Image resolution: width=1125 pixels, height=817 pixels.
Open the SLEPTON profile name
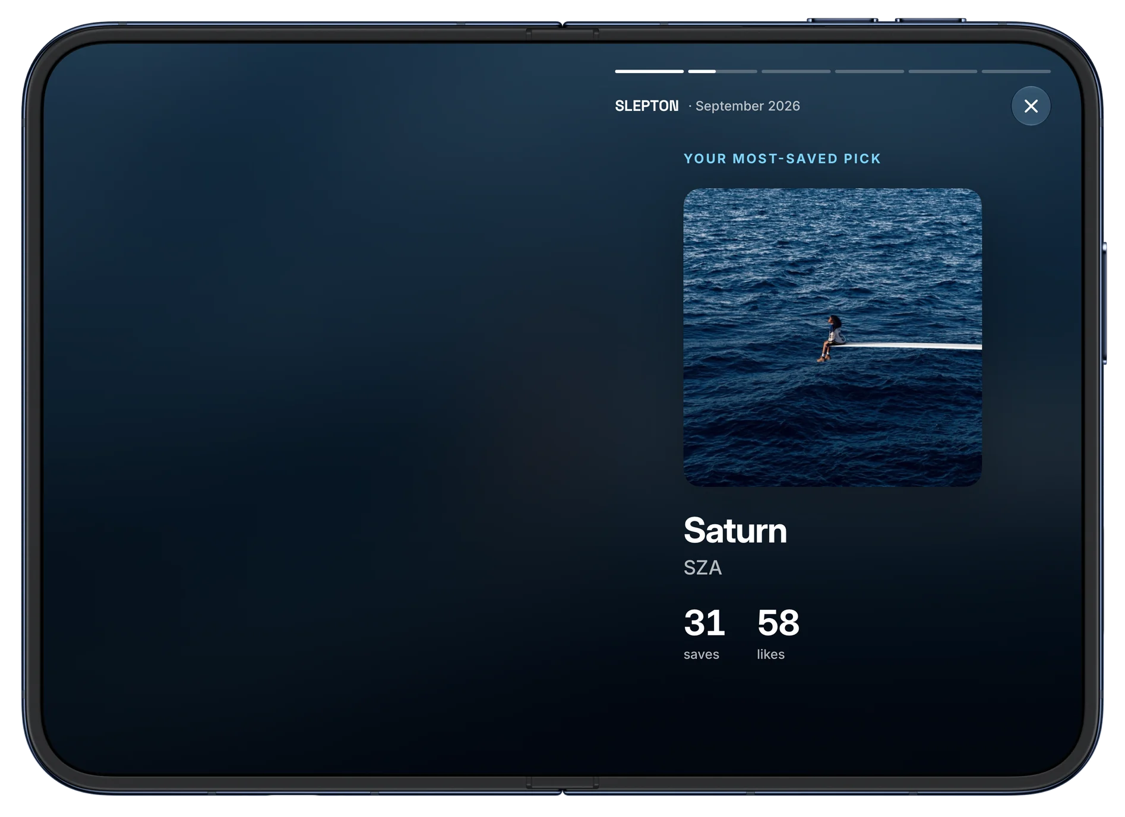[646, 106]
